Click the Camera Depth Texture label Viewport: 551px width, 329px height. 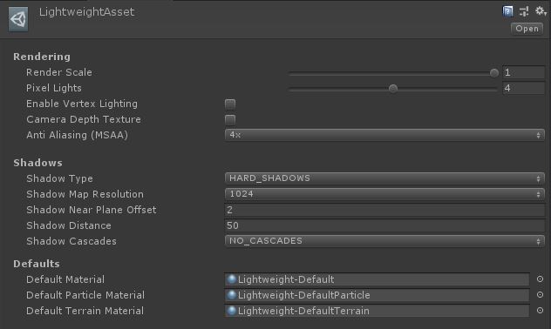(x=84, y=119)
